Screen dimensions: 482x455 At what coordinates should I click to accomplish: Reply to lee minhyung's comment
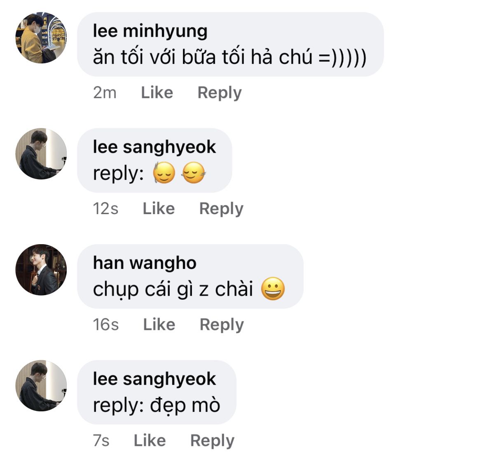tap(220, 93)
